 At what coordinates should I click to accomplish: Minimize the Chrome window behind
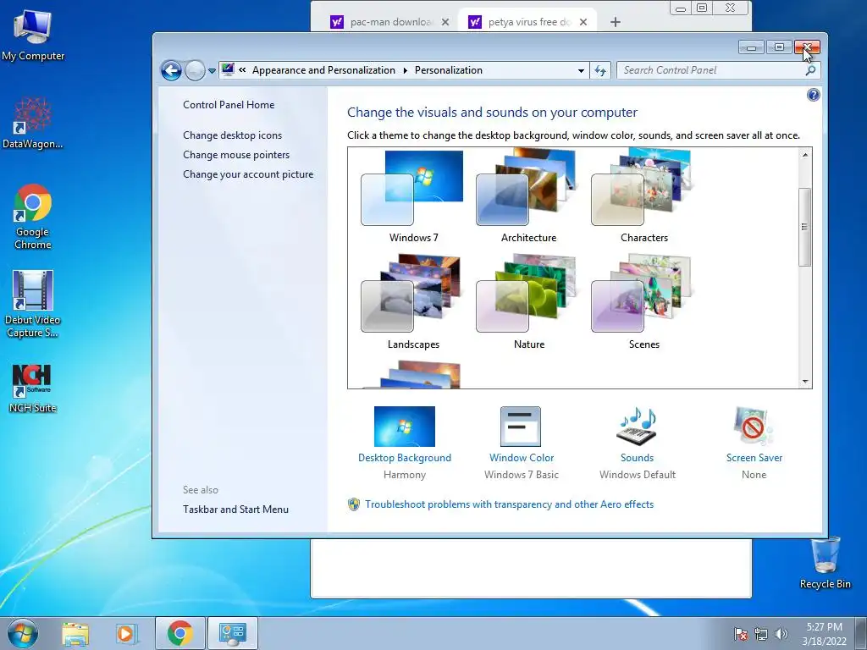pyautogui.click(x=681, y=8)
